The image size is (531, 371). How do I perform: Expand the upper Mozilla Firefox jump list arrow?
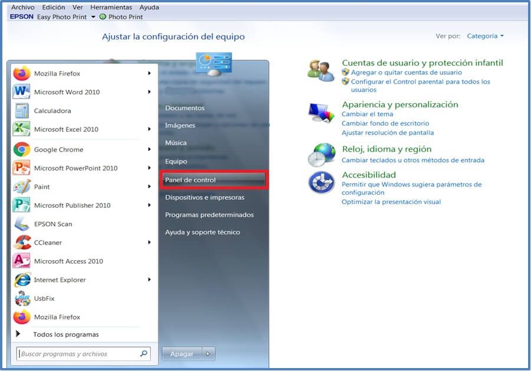pos(149,73)
